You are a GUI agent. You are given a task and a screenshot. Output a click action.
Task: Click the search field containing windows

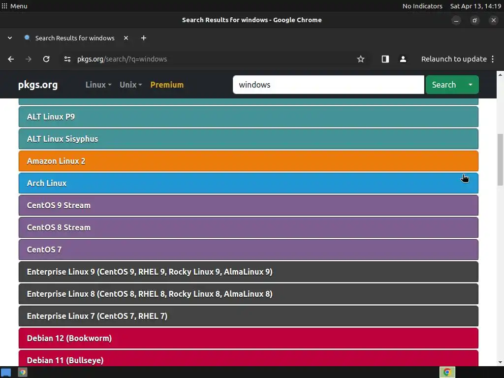(328, 85)
